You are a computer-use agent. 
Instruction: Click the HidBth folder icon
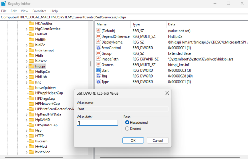[x=32, y=40]
